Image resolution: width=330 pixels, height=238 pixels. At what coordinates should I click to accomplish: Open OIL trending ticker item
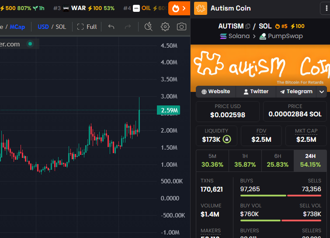pyautogui.click(x=145, y=8)
